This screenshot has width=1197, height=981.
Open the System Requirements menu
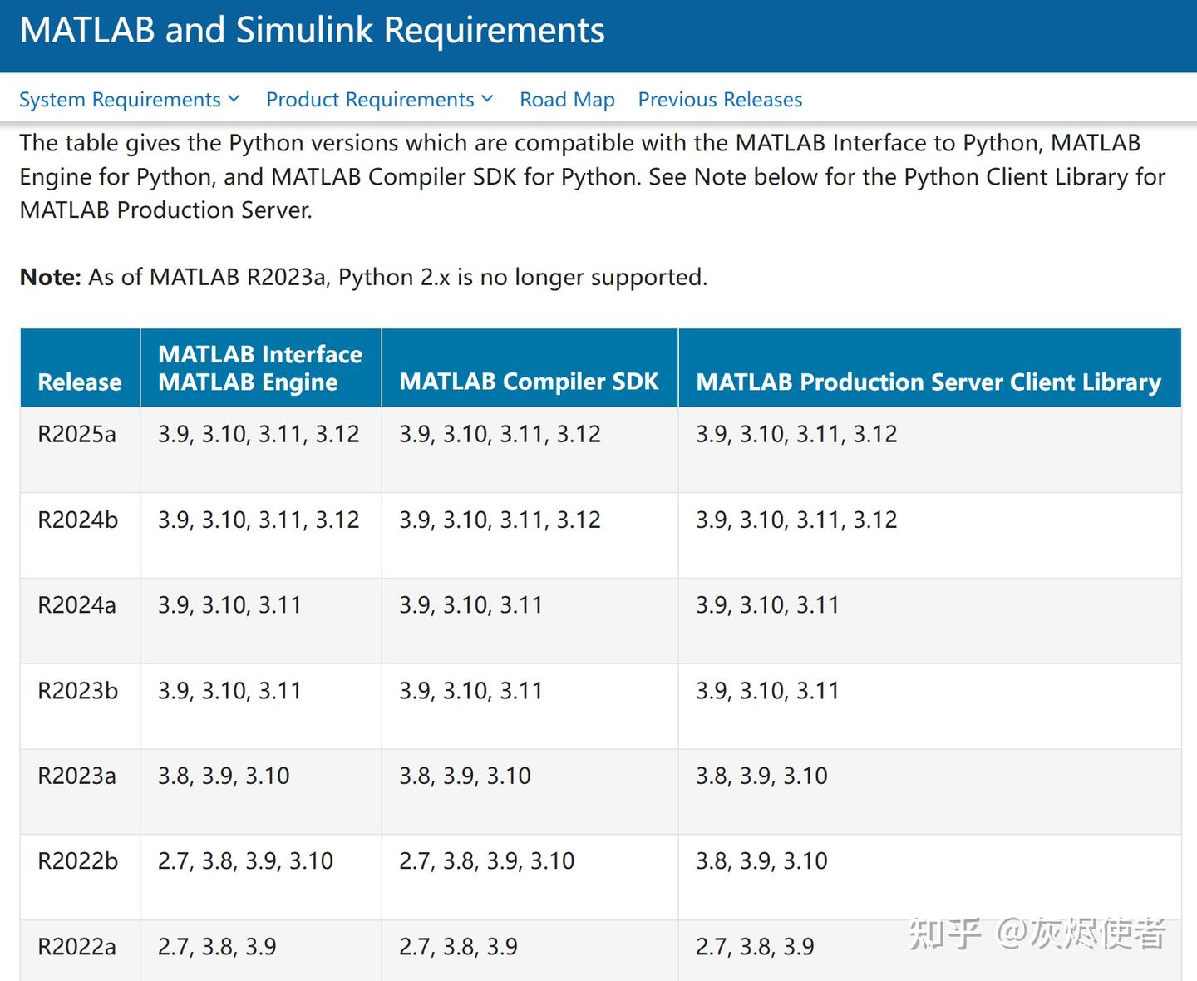(x=120, y=100)
